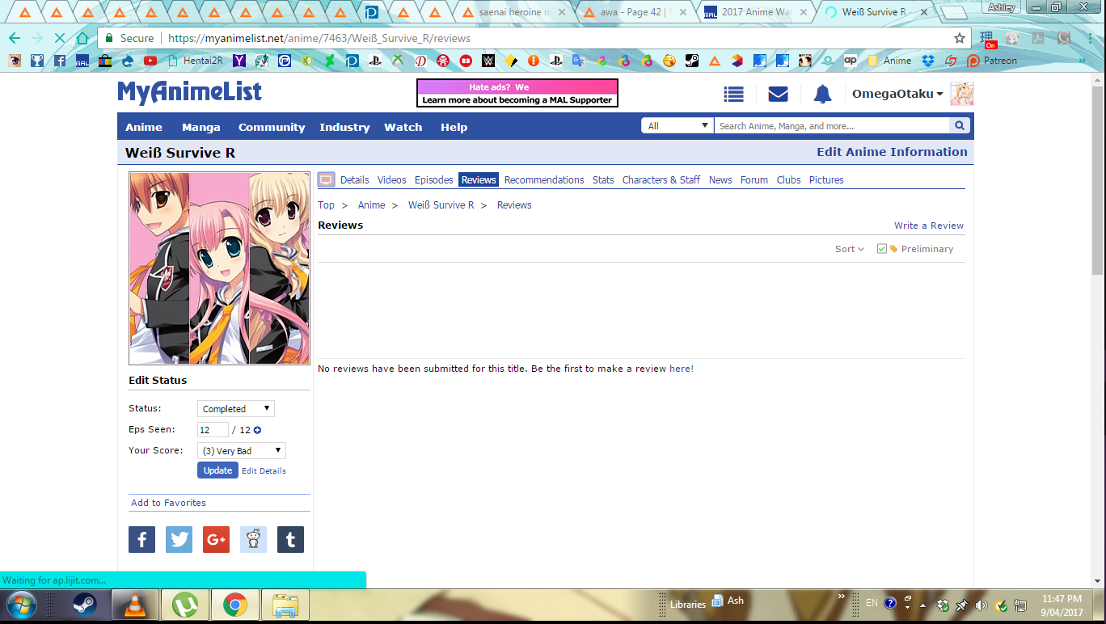Open the envelope messages icon
The height and width of the screenshot is (624, 1106).
pyautogui.click(x=778, y=94)
